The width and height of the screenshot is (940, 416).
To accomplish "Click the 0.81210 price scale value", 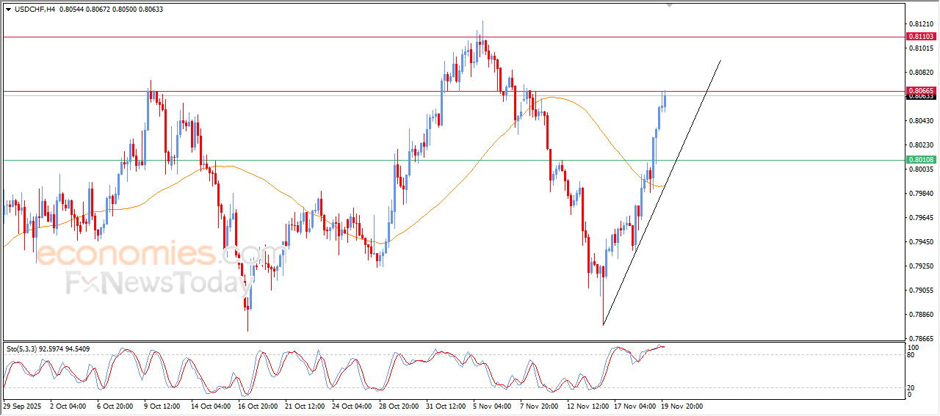I will [920, 24].
